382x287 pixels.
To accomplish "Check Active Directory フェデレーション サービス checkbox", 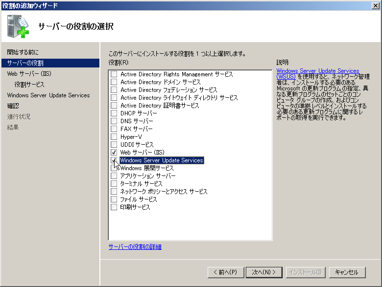I will [x=114, y=89].
